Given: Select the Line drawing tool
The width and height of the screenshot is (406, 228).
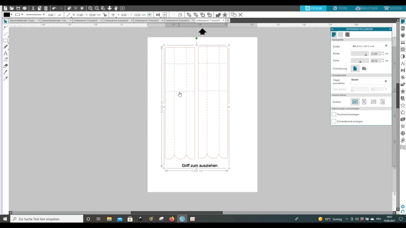Looking at the screenshot, I should (5, 34).
